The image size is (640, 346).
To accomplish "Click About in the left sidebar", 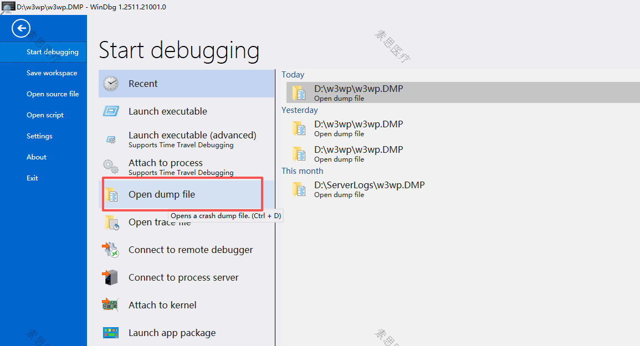I will 37,157.
